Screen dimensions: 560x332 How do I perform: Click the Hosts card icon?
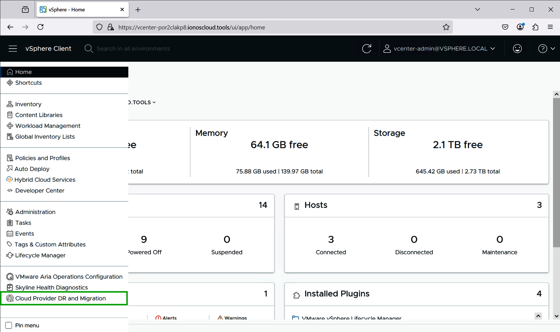pyautogui.click(x=297, y=206)
